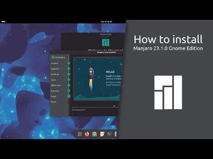Click the Manjaro Linux Installer title bar
This screenshot has height=159, width=213.
(106, 53)
